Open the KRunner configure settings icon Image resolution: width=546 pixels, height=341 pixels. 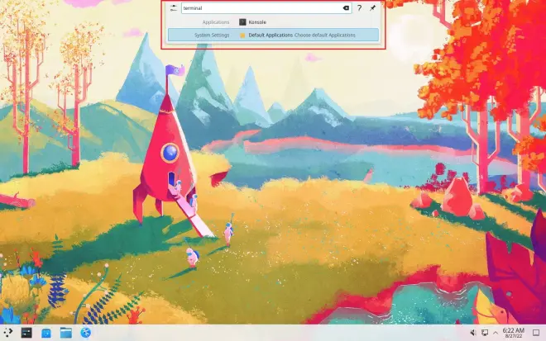pos(174,8)
